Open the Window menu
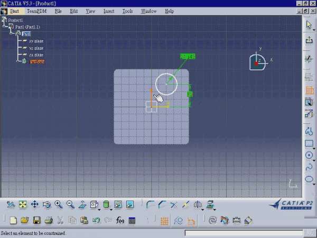Viewport: 317px width, 238px height. [149, 11]
